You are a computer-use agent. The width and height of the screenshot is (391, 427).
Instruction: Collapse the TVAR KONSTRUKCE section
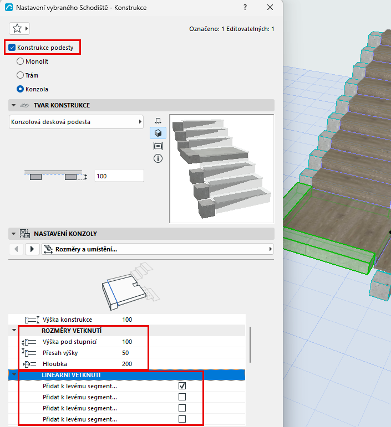(x=14, y=105)
